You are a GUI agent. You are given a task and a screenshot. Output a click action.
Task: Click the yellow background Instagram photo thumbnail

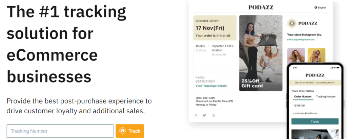pyautogui.click(x=317, y=56)
